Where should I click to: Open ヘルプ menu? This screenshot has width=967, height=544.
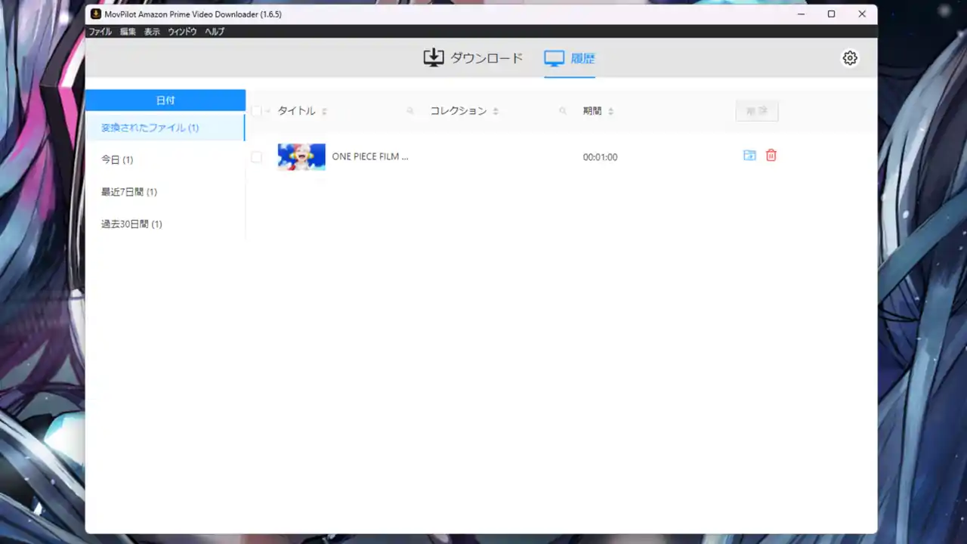pyautogui.click(x=215, y=32)
